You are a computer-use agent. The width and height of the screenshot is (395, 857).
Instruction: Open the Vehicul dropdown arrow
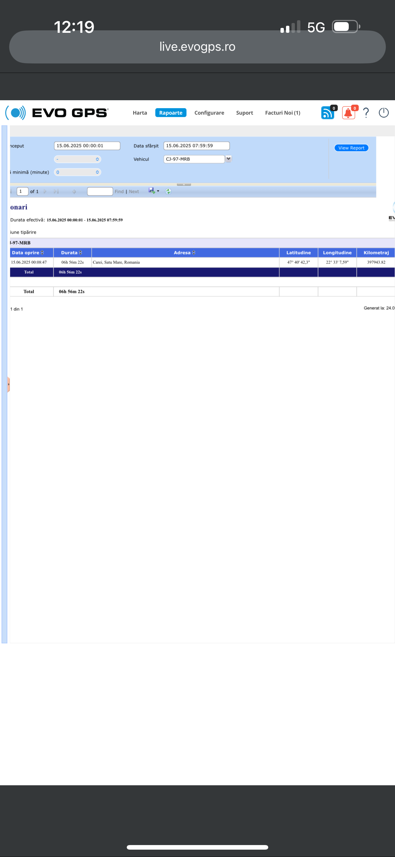(x=228, y=159)
